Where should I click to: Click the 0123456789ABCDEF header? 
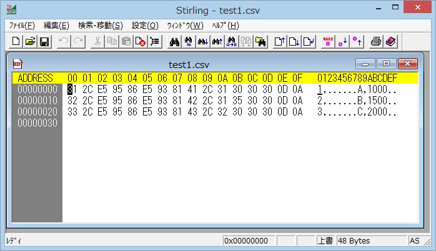coord(357,78)
